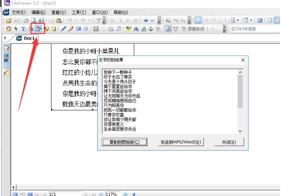Toggle the highlighted annotation display icon
This screenshot has width=281, height=196.
pyautogui.click(x=168, y=28)
